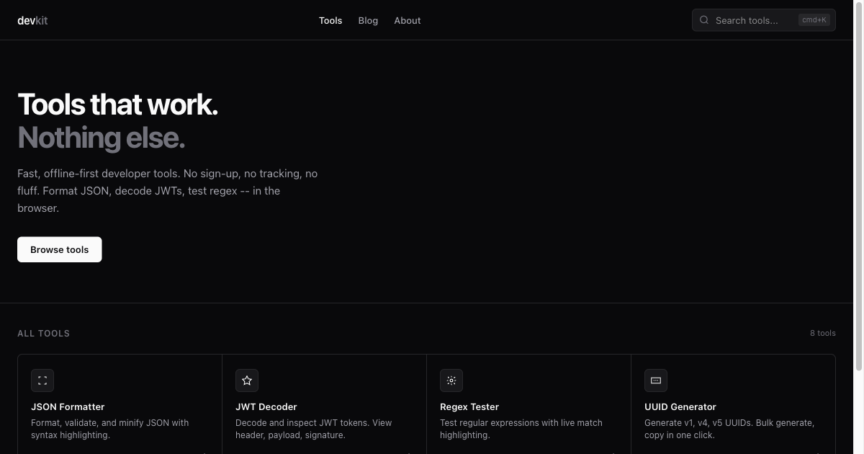Open the Blog nav item

pos(368,20)
